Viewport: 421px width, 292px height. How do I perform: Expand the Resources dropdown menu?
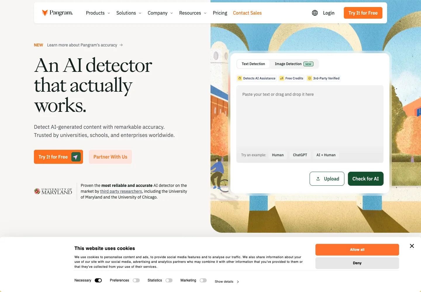(193, 13)
